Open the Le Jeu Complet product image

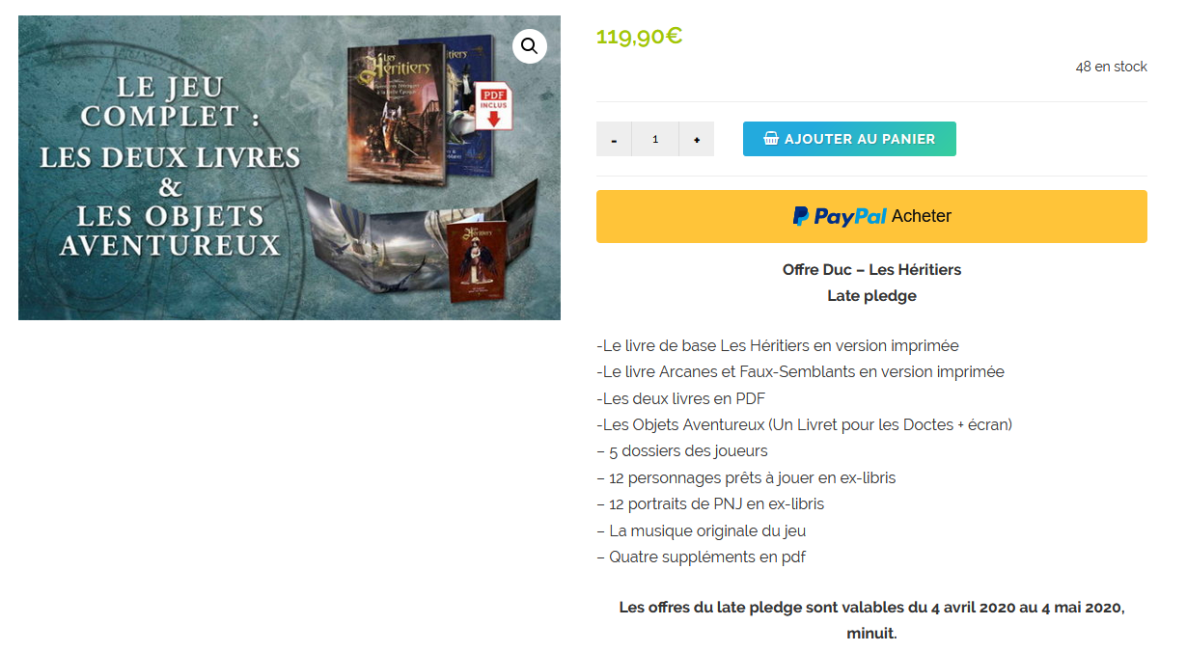tap(290, 168)
